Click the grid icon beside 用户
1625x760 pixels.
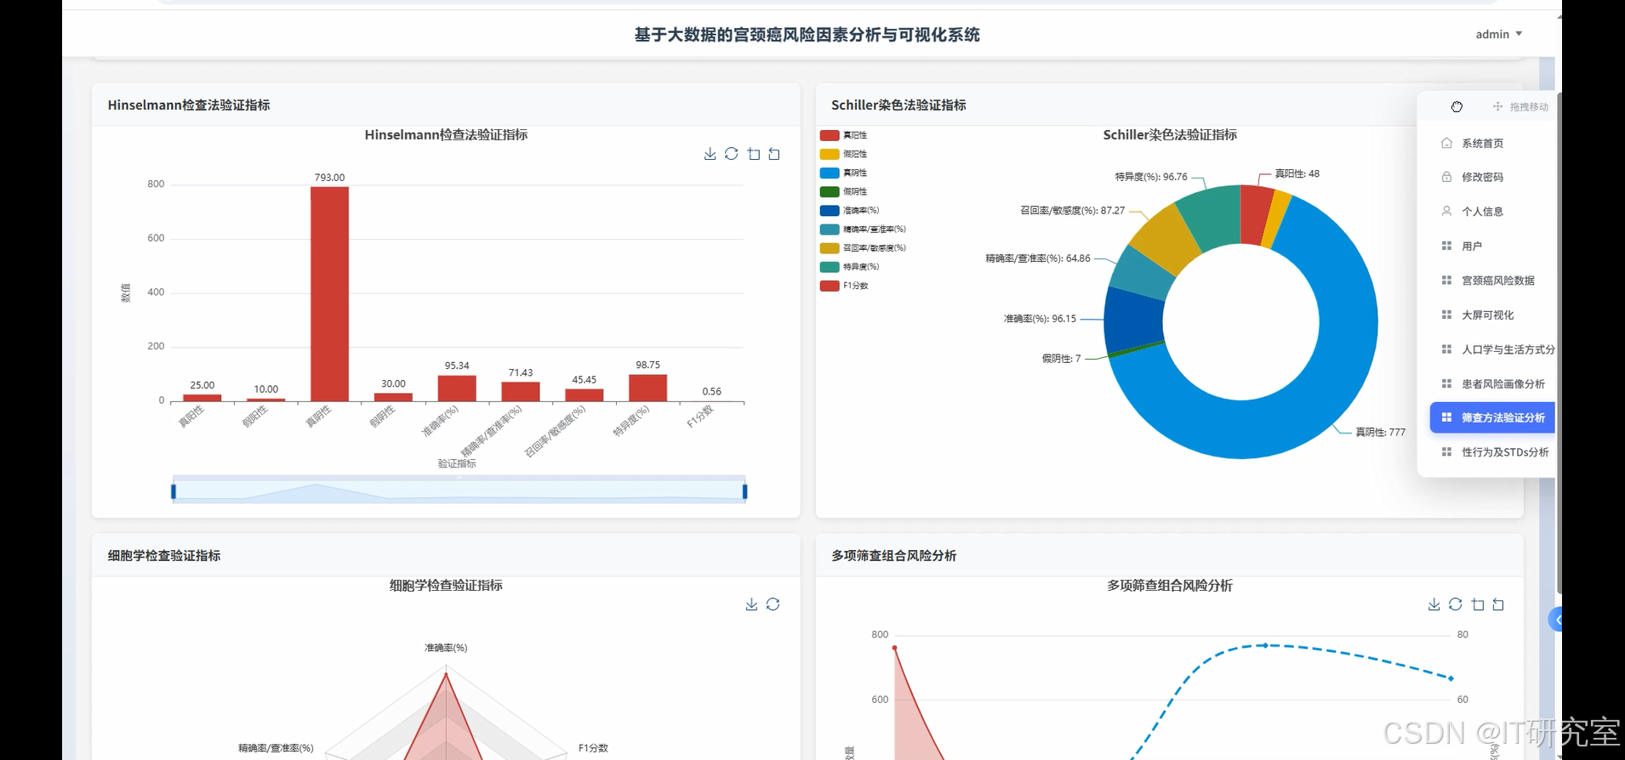(1446, 246)
